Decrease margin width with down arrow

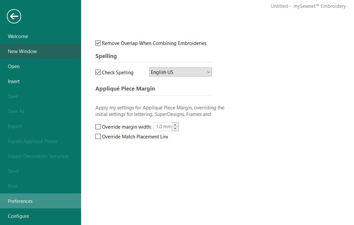(175, 129)
